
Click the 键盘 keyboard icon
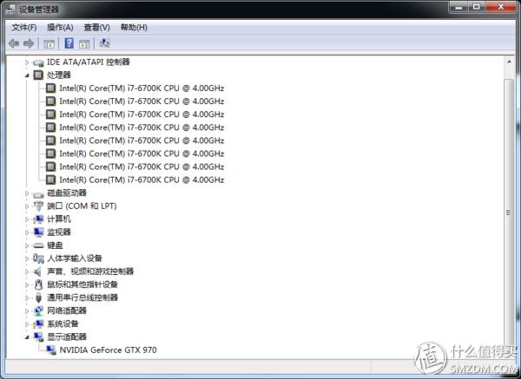point(38,245)
